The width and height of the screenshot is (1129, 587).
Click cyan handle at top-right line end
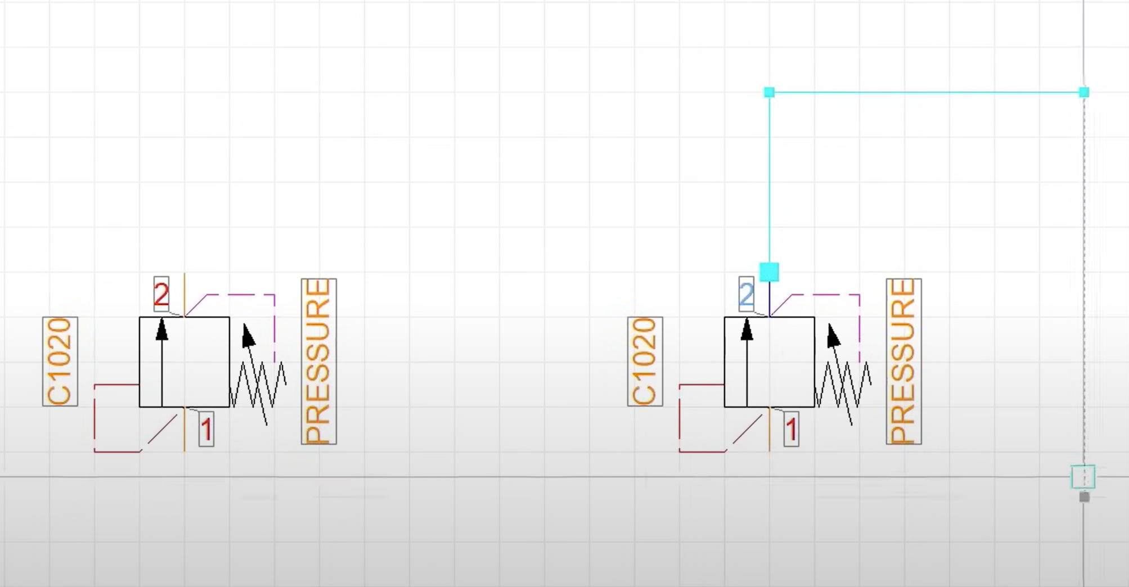[1084, 92]
